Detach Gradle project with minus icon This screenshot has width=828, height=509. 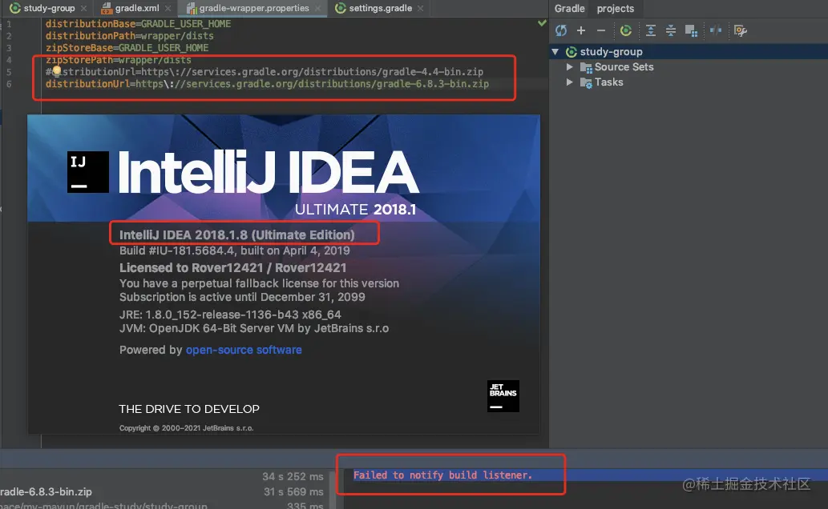coord(601,30)
